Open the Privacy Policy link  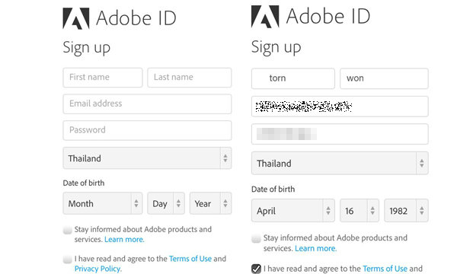click(98, 269)
